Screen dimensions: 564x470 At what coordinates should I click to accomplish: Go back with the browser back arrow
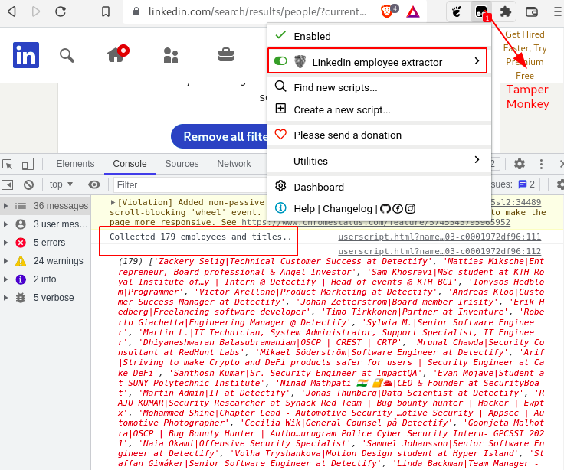tap(11, 11)
